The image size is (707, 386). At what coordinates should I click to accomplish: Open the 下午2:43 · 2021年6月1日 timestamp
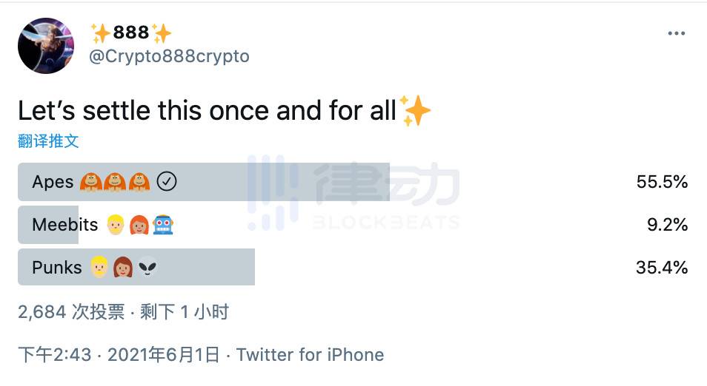(119, 355)
